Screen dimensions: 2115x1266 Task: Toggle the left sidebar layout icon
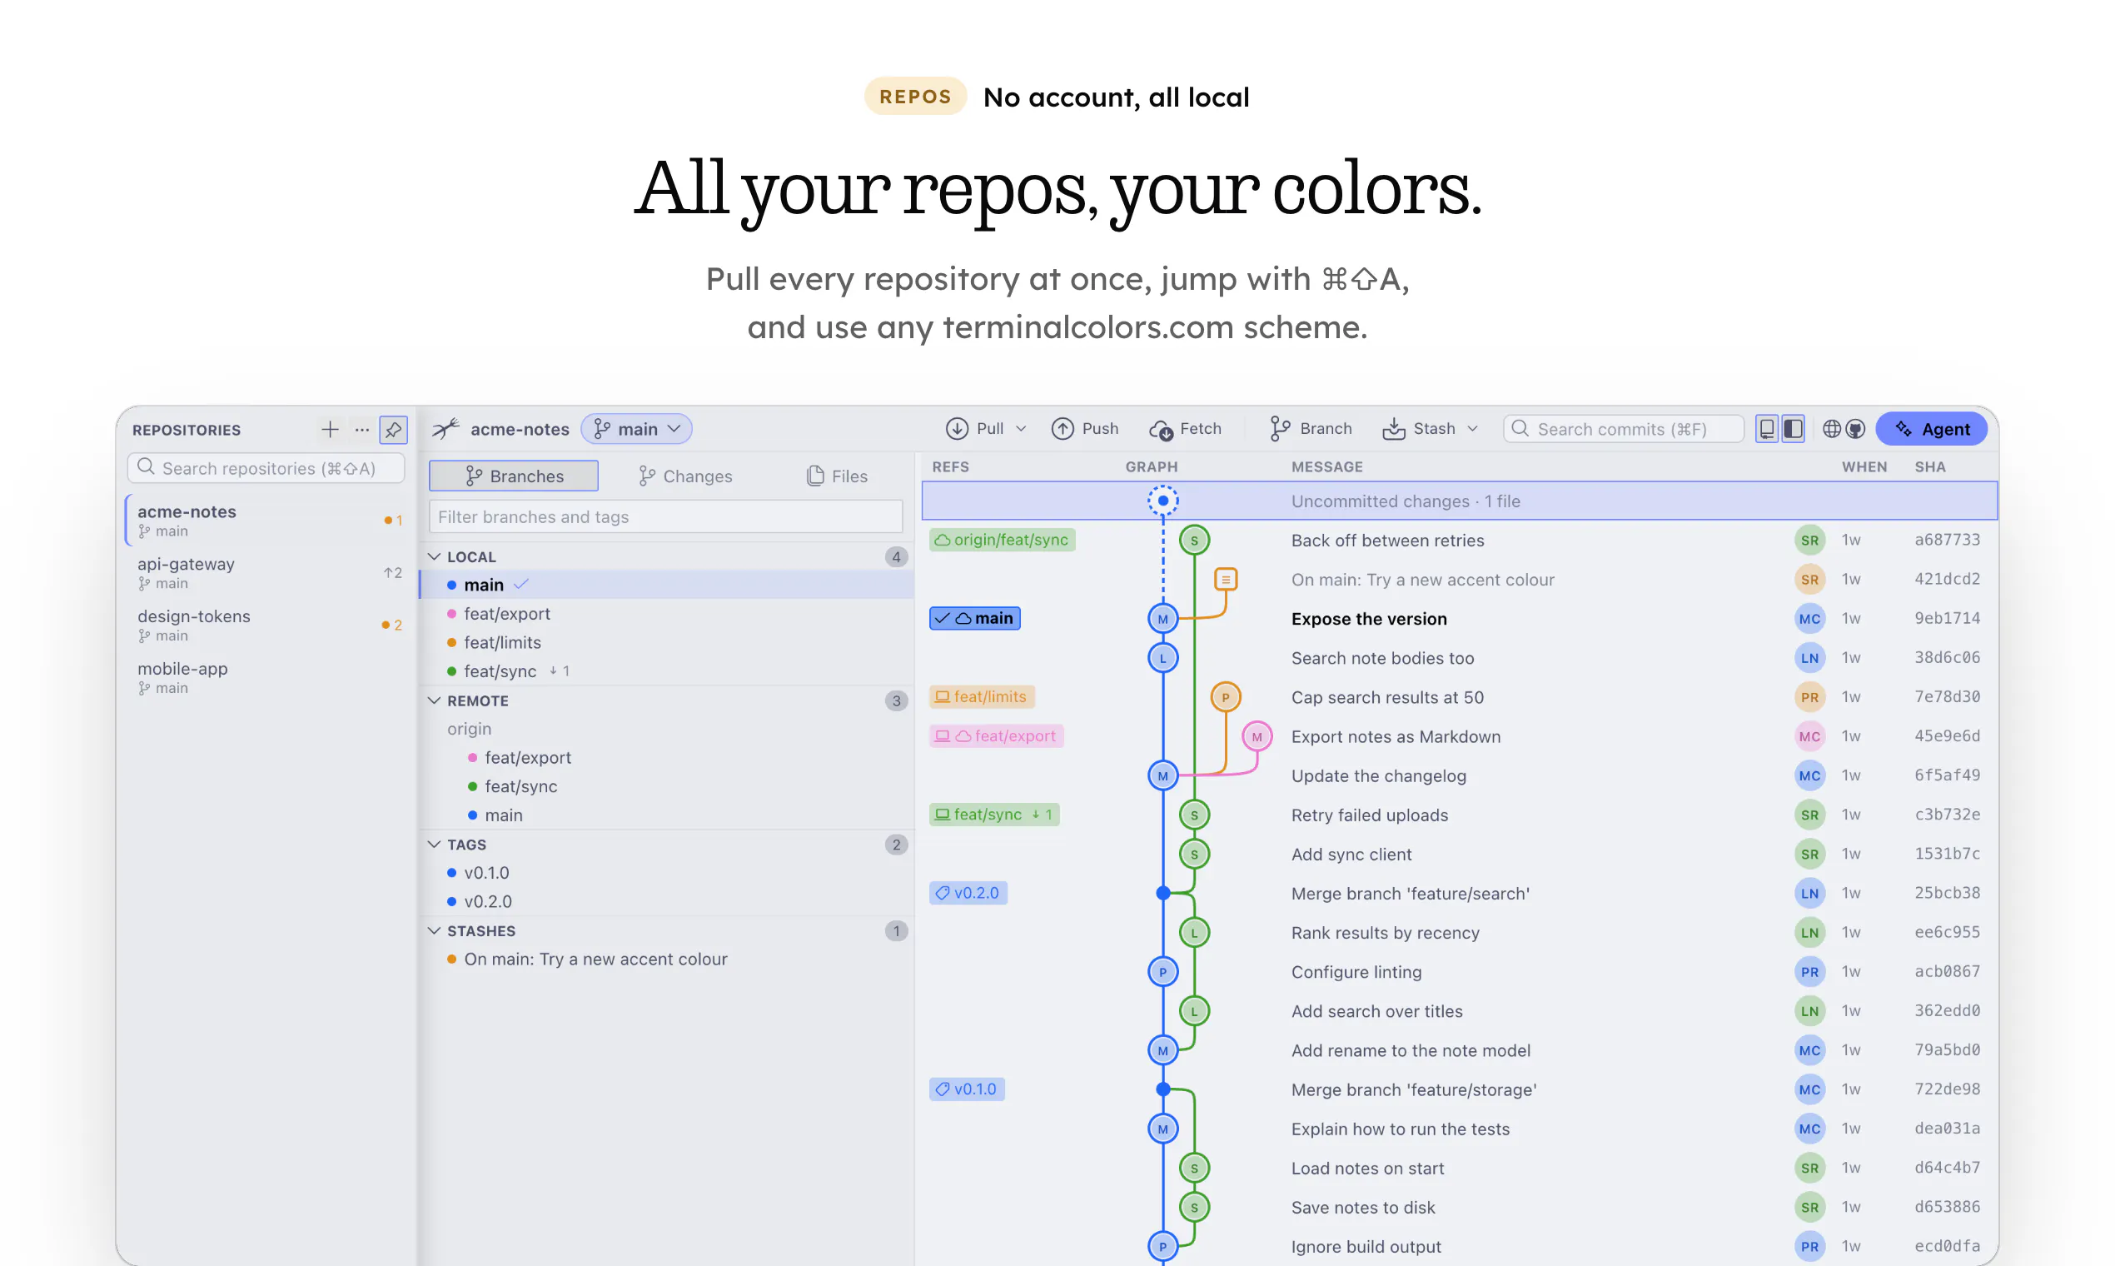pos(1793,428)
